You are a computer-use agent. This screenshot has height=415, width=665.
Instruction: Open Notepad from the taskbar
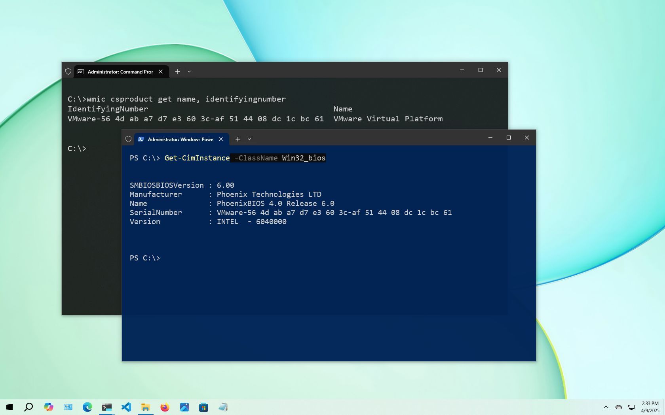click(223, 407)
